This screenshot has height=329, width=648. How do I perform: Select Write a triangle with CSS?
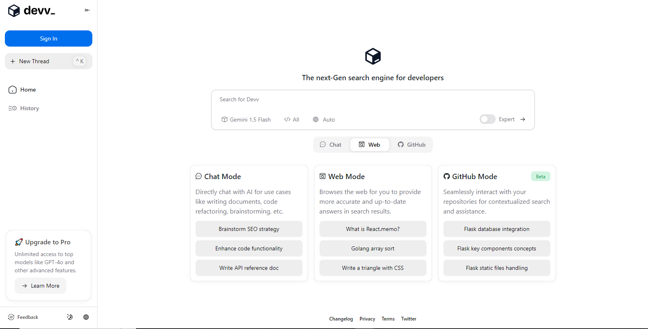point(373,268)
